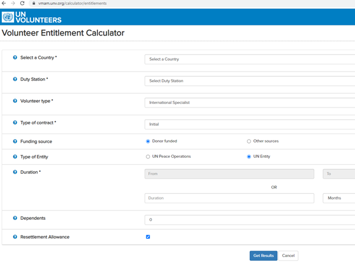Screen dimensions: 355x263
Task: Click the help icon beside Funding source
Action: [x=15, y=141]
